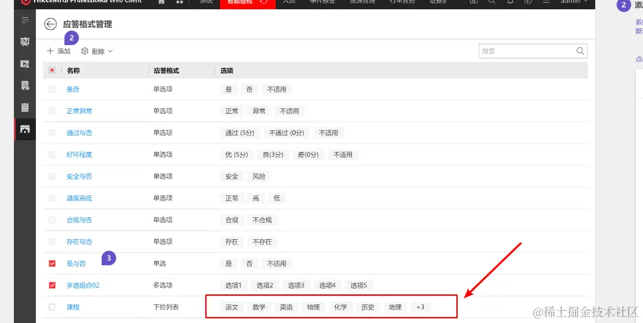
Task: Open the 课程 format link
Action: pyautogui.click(x=73, y=307)
